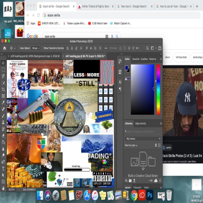Click the Google voice search microphone

(112, 36)
